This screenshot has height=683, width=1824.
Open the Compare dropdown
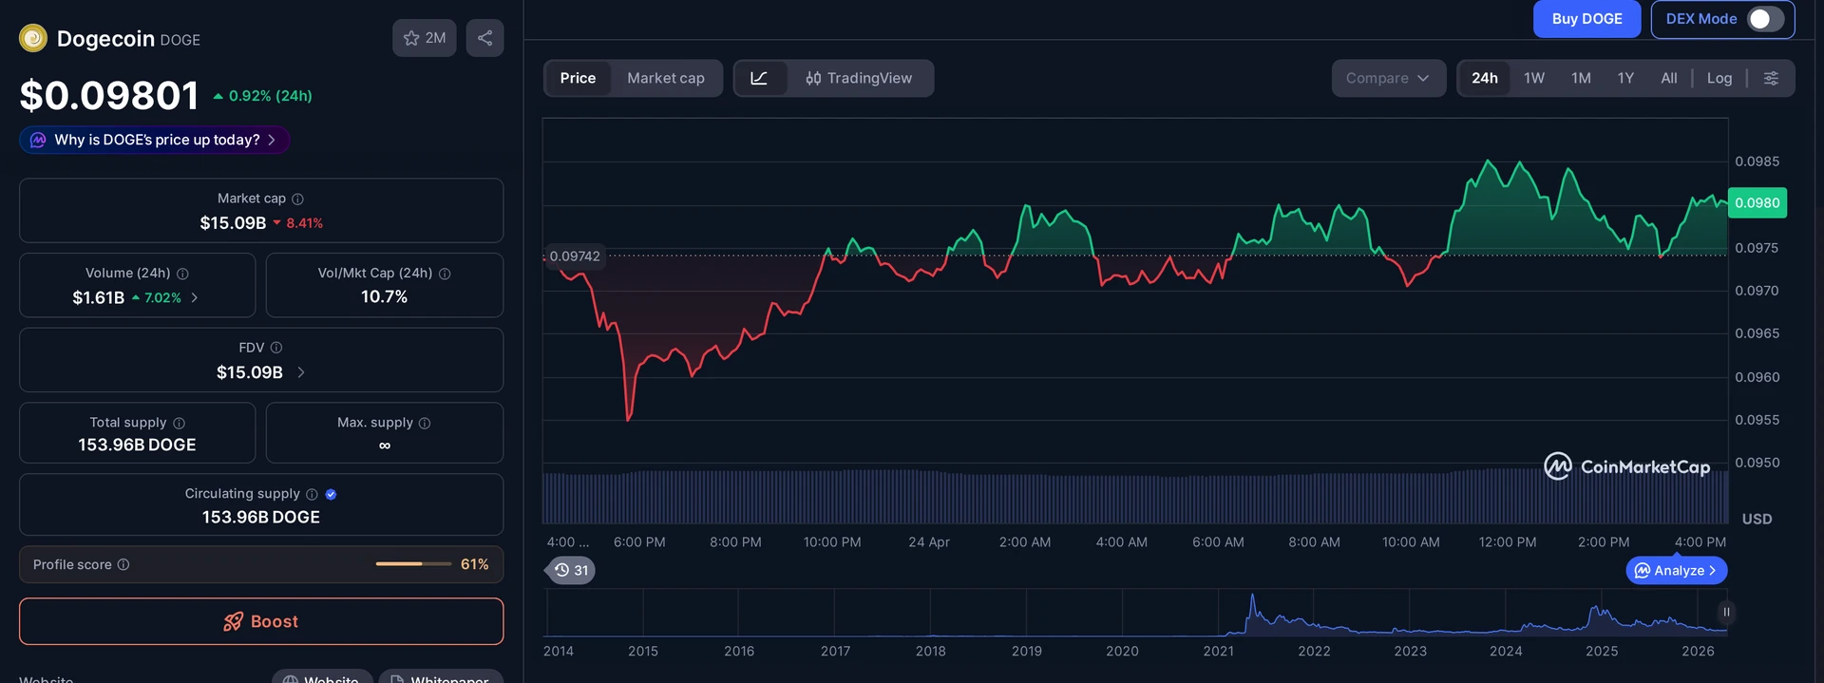tap(1388, 78)
